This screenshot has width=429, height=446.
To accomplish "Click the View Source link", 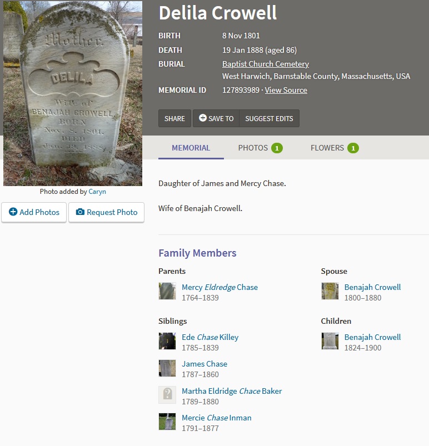I will click(286, 90).
